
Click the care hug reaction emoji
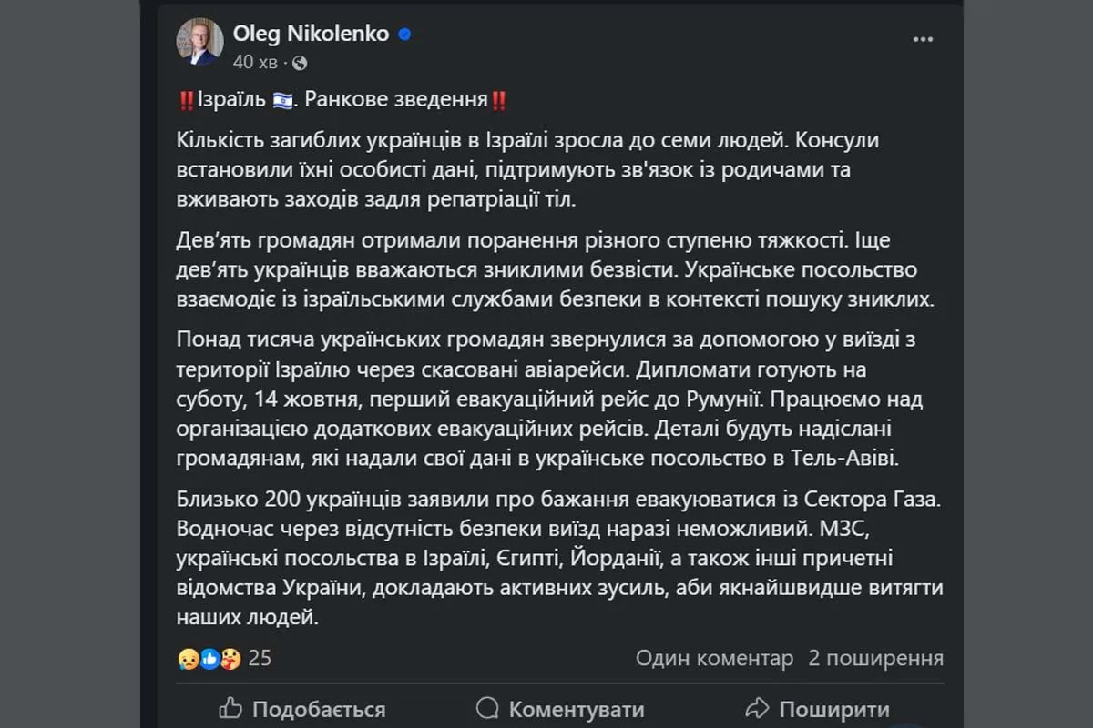click(x=230, y=658)
